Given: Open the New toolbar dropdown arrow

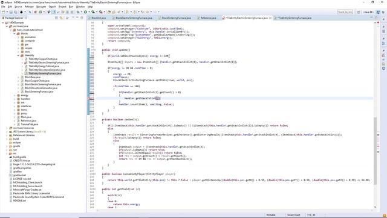Looking at the screenshot, I should pyautogui.click(x=7, y=12).
